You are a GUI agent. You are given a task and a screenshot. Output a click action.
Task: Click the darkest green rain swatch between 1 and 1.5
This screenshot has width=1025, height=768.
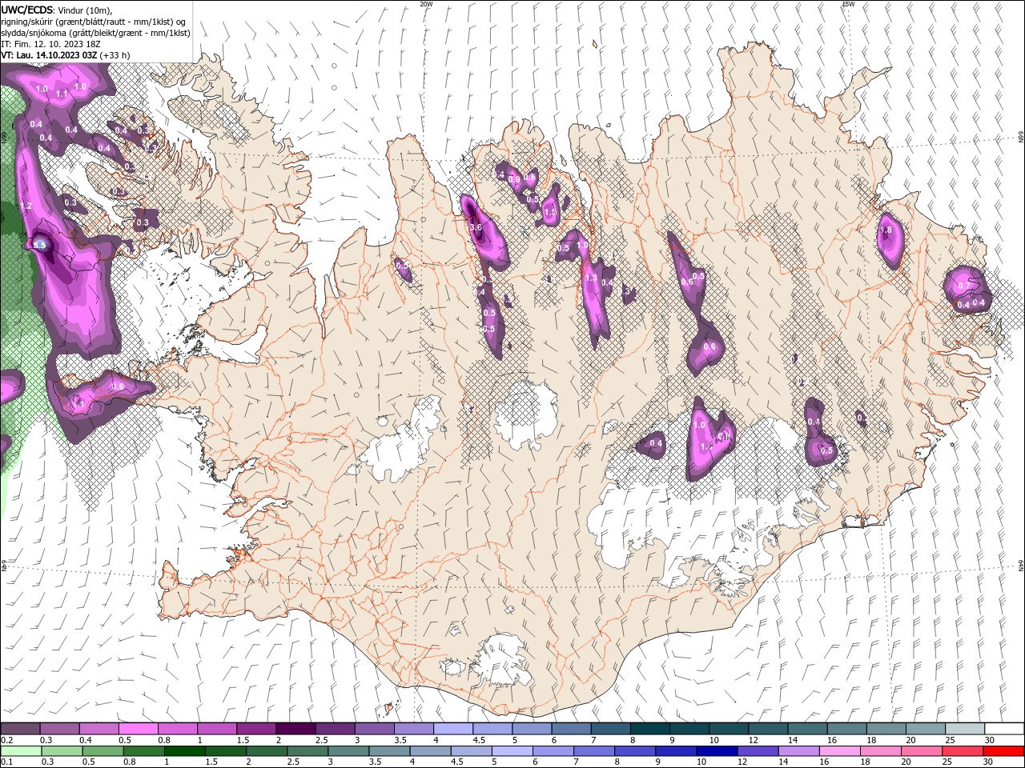(184, 751)
